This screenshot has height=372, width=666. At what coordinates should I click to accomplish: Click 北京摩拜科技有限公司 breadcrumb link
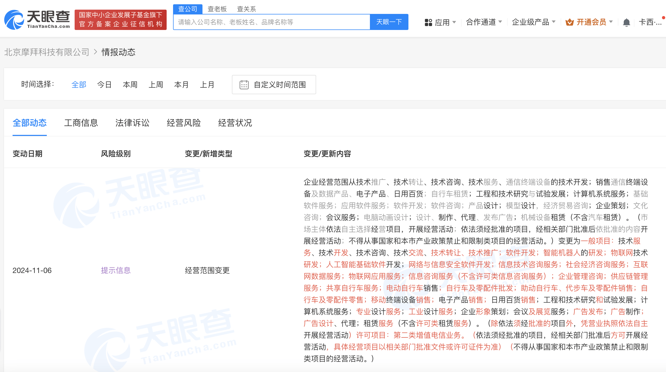pyautogui.click(x=46, y=52)
